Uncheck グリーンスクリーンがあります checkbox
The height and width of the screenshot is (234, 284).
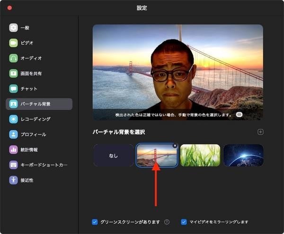[95, 222]
